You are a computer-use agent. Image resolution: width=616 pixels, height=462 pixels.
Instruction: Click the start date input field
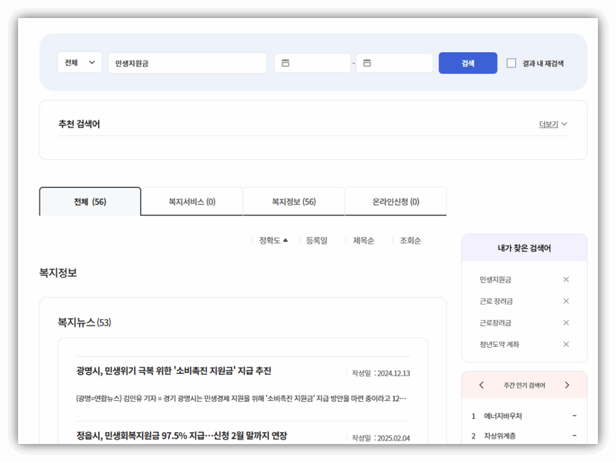pos(313,63)
